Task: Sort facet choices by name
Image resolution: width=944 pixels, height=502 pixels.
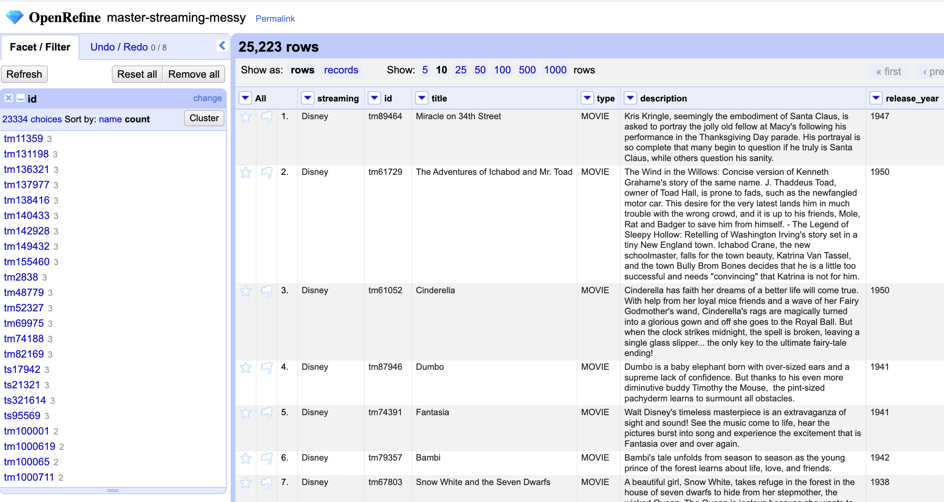Action: click(x=110, y=119)
